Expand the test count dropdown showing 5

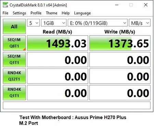pos(34,23)
